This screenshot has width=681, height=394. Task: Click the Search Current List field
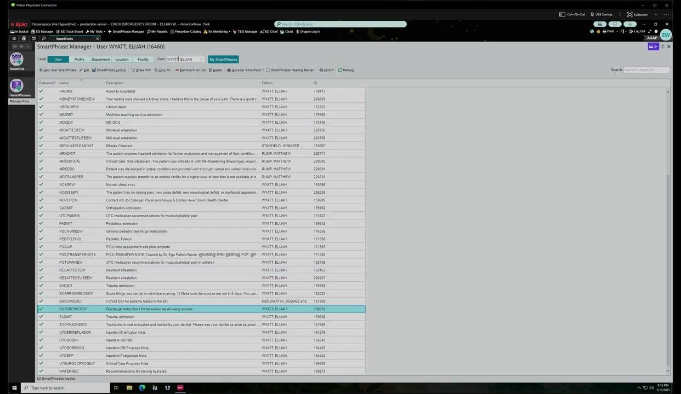click(646, 70)
